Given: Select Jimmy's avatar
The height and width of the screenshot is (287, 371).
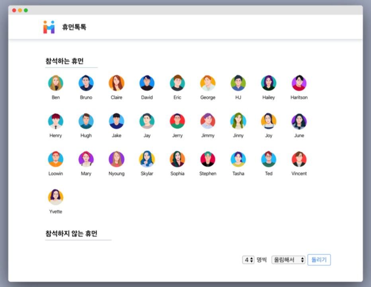Looking at the screenshot, I should click(x=208, y=121).
